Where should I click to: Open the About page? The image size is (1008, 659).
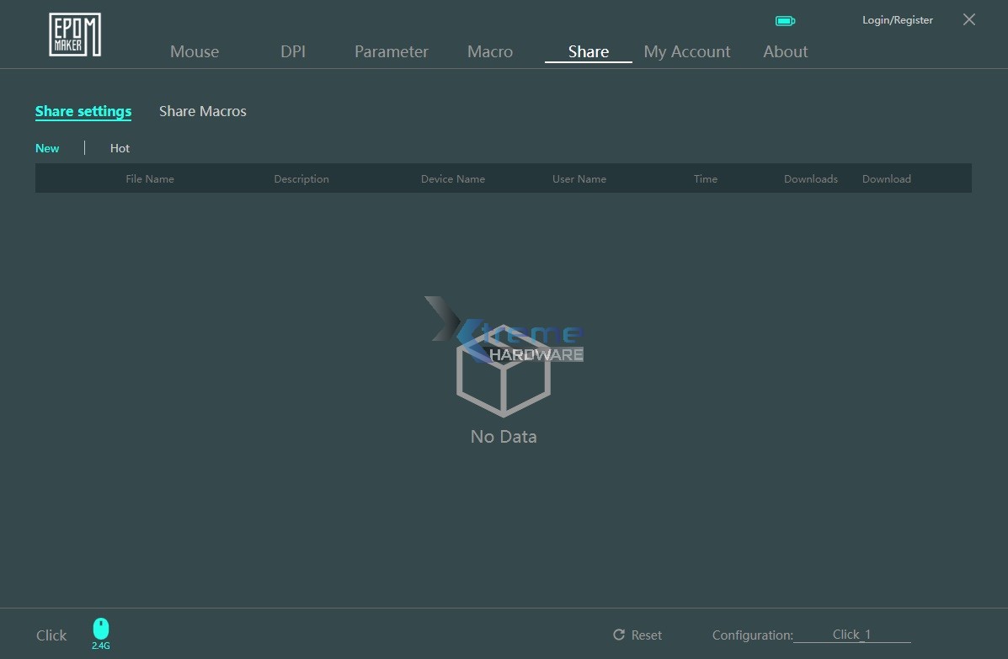click(x=784, y=51)
